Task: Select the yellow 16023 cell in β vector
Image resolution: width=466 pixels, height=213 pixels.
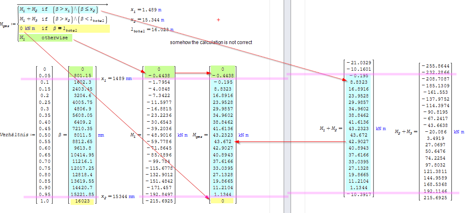Action: point(82,201)
